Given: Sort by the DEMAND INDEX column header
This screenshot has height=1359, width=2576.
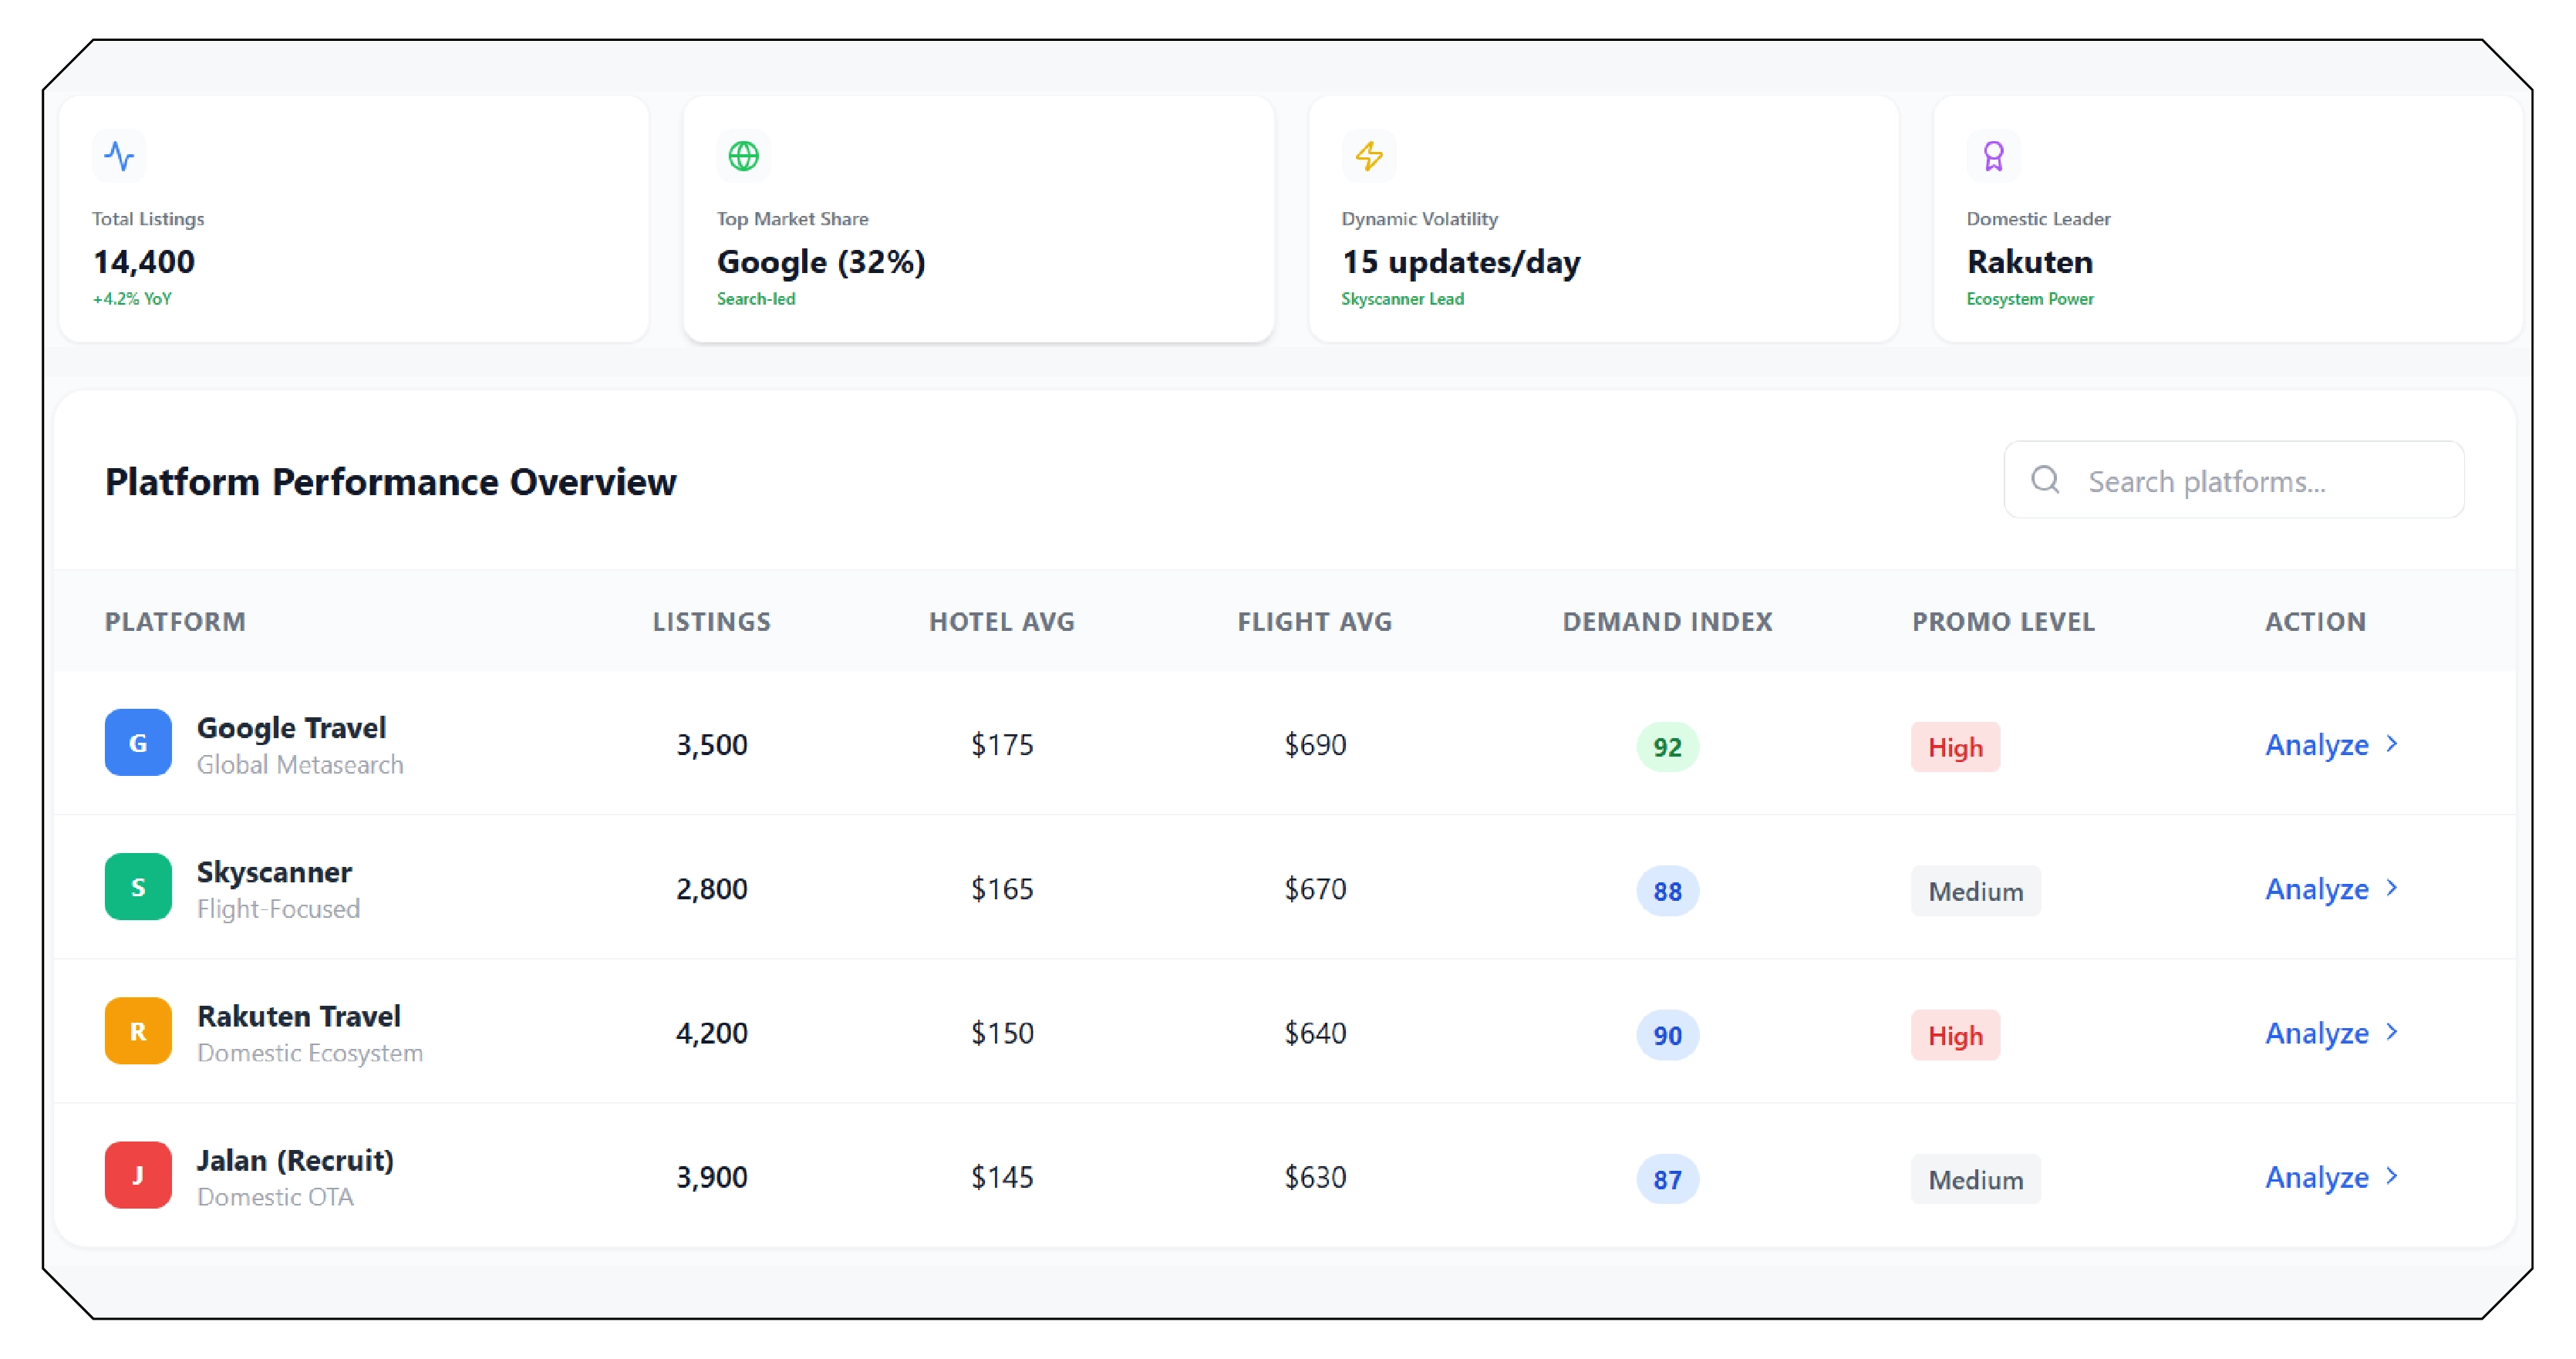Looking at the screenshot, I should 1668,622.
